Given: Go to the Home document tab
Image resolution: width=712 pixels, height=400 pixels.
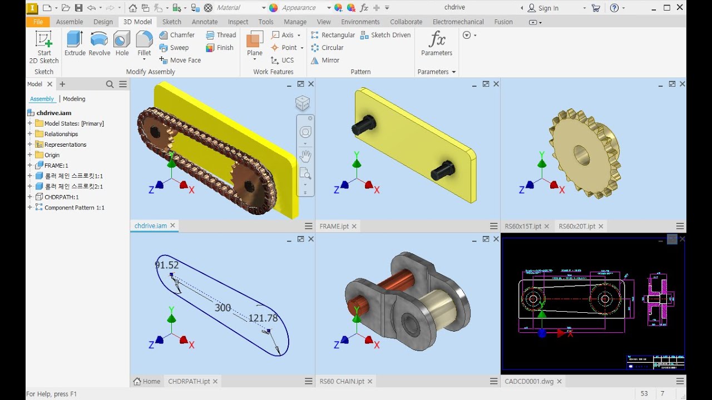Looking at the screenshot, I should tap(147, 381).
